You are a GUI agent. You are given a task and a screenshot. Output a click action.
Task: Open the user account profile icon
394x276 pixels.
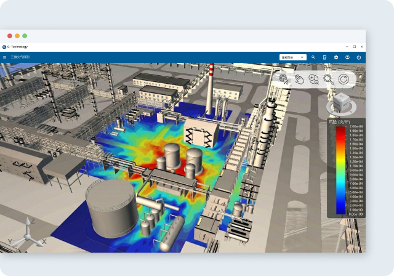[x=347, y=57]
